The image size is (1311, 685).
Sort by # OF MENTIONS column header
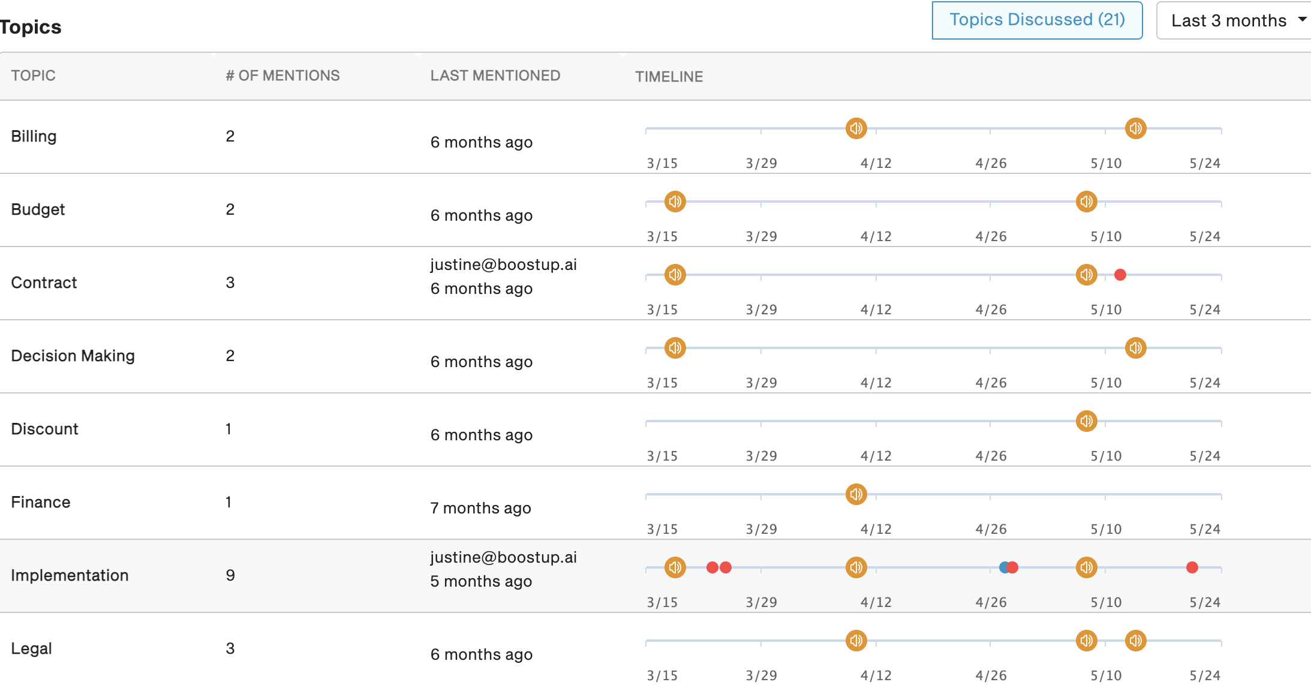[x=282, y=76]
